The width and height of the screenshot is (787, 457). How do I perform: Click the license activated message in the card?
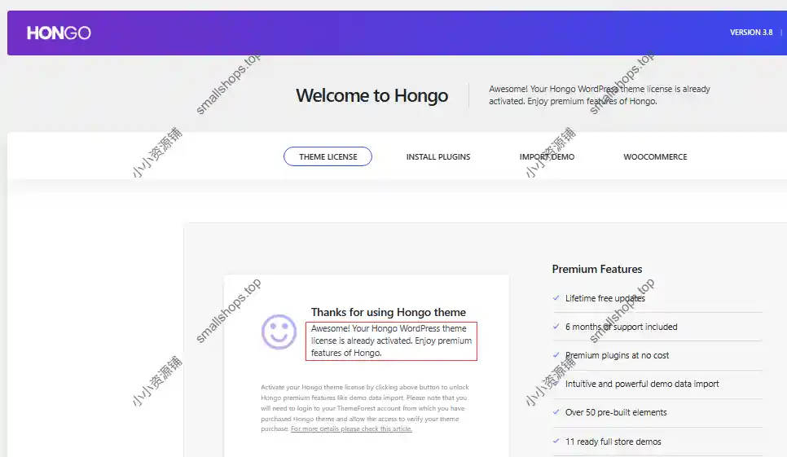392,341
